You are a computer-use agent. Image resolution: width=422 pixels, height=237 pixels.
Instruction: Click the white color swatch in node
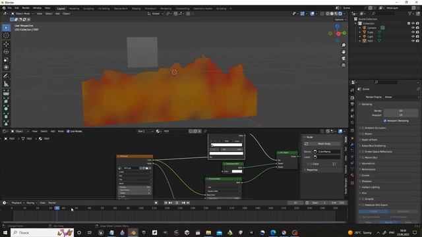click(237, 171)
